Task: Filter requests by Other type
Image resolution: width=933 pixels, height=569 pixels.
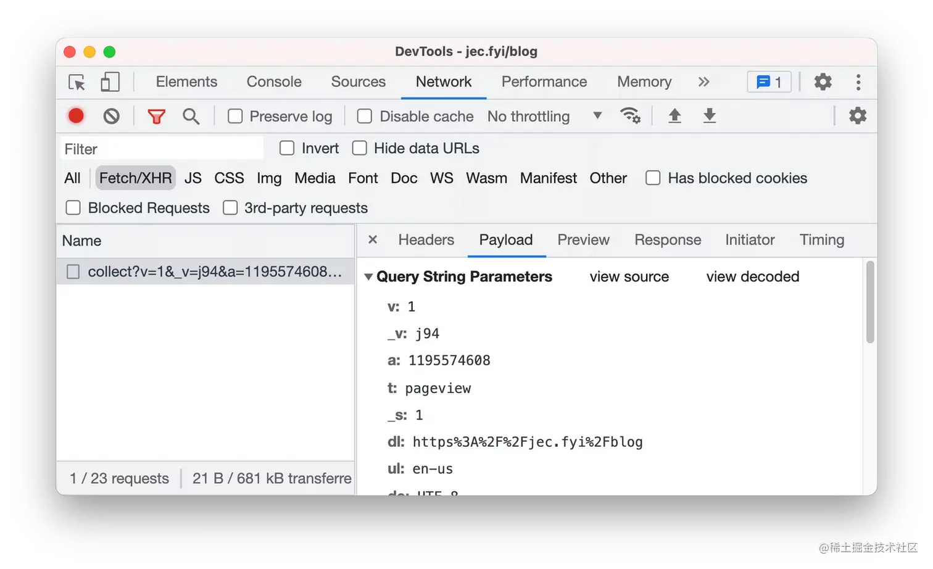Action: pos(608,178)
